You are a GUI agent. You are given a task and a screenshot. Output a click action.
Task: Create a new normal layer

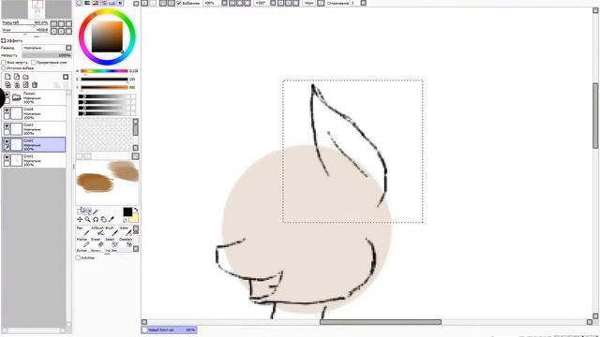click(x=7, y=77)
